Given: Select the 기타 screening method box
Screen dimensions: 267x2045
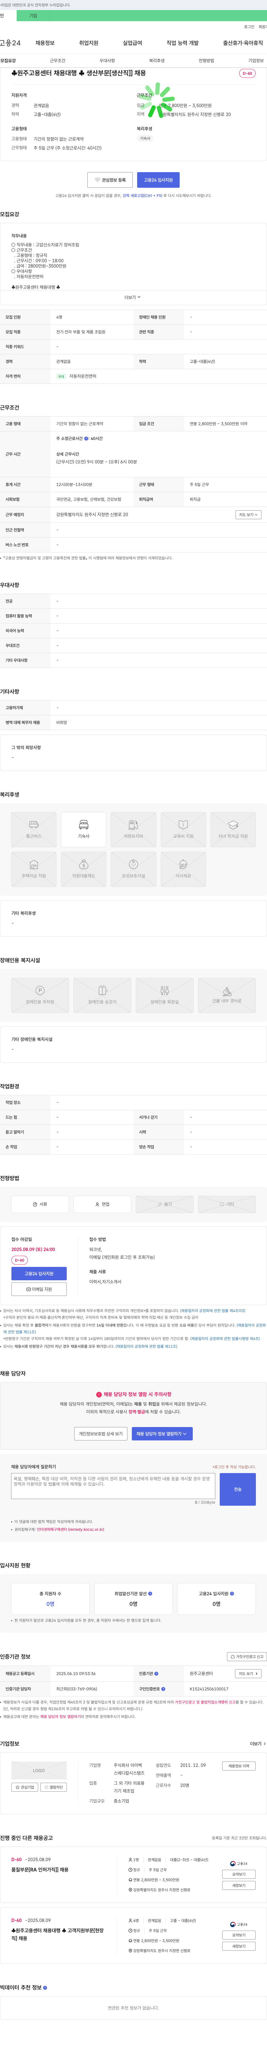Looking at the screenshot, I should tap(227, 1204).
